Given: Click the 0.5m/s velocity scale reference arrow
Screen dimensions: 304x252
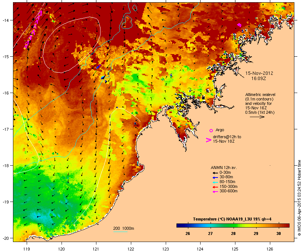Looking at the screenshot, I should (x=257, y=117).
